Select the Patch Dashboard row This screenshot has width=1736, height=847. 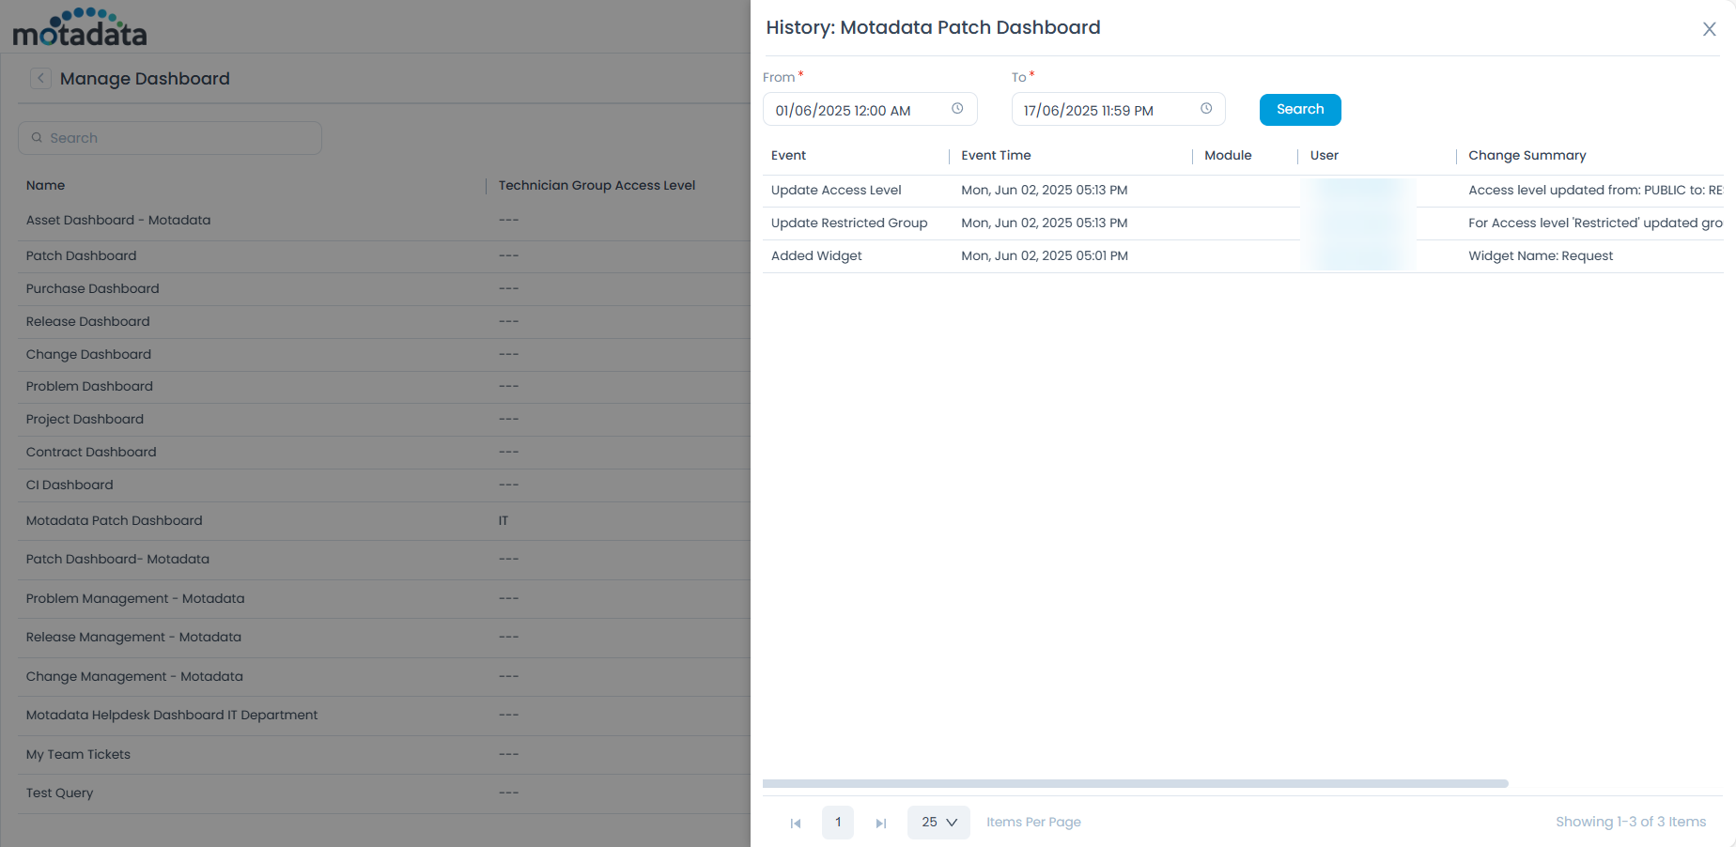click(x=81, y=255)
